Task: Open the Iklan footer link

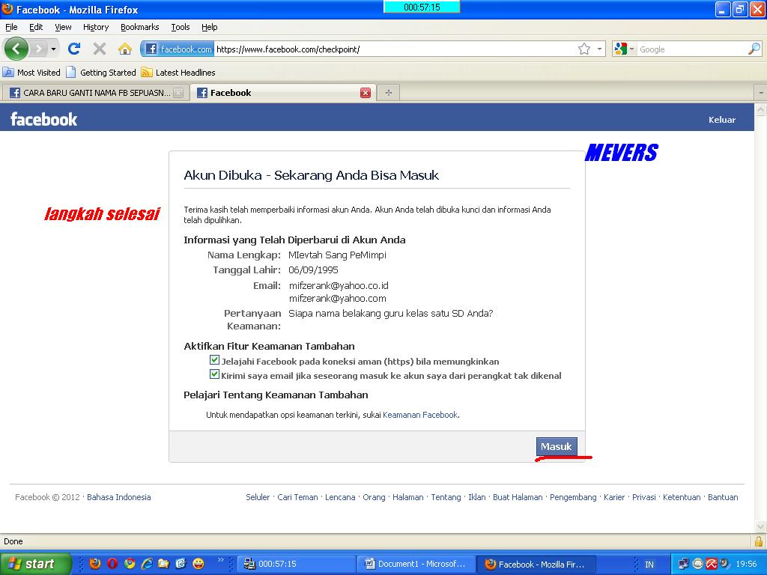Action: [477, 497]
